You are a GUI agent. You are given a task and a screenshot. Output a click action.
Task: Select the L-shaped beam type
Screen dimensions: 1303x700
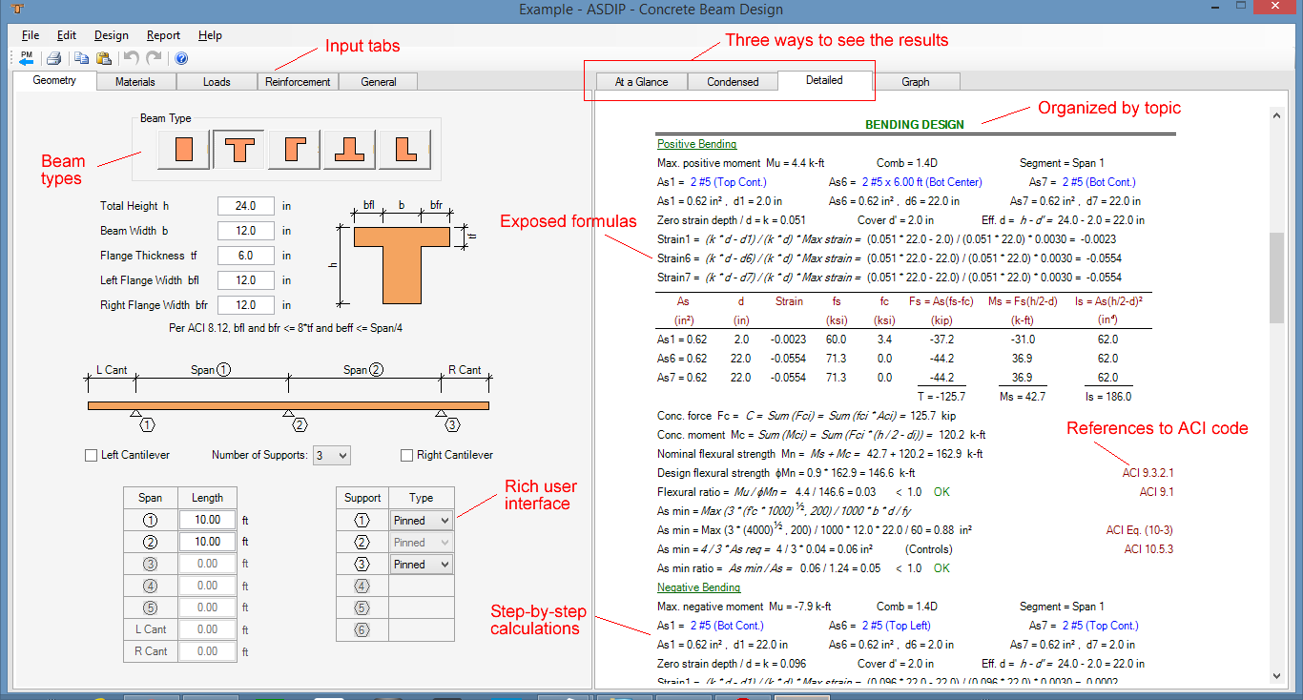click(404, 150)
